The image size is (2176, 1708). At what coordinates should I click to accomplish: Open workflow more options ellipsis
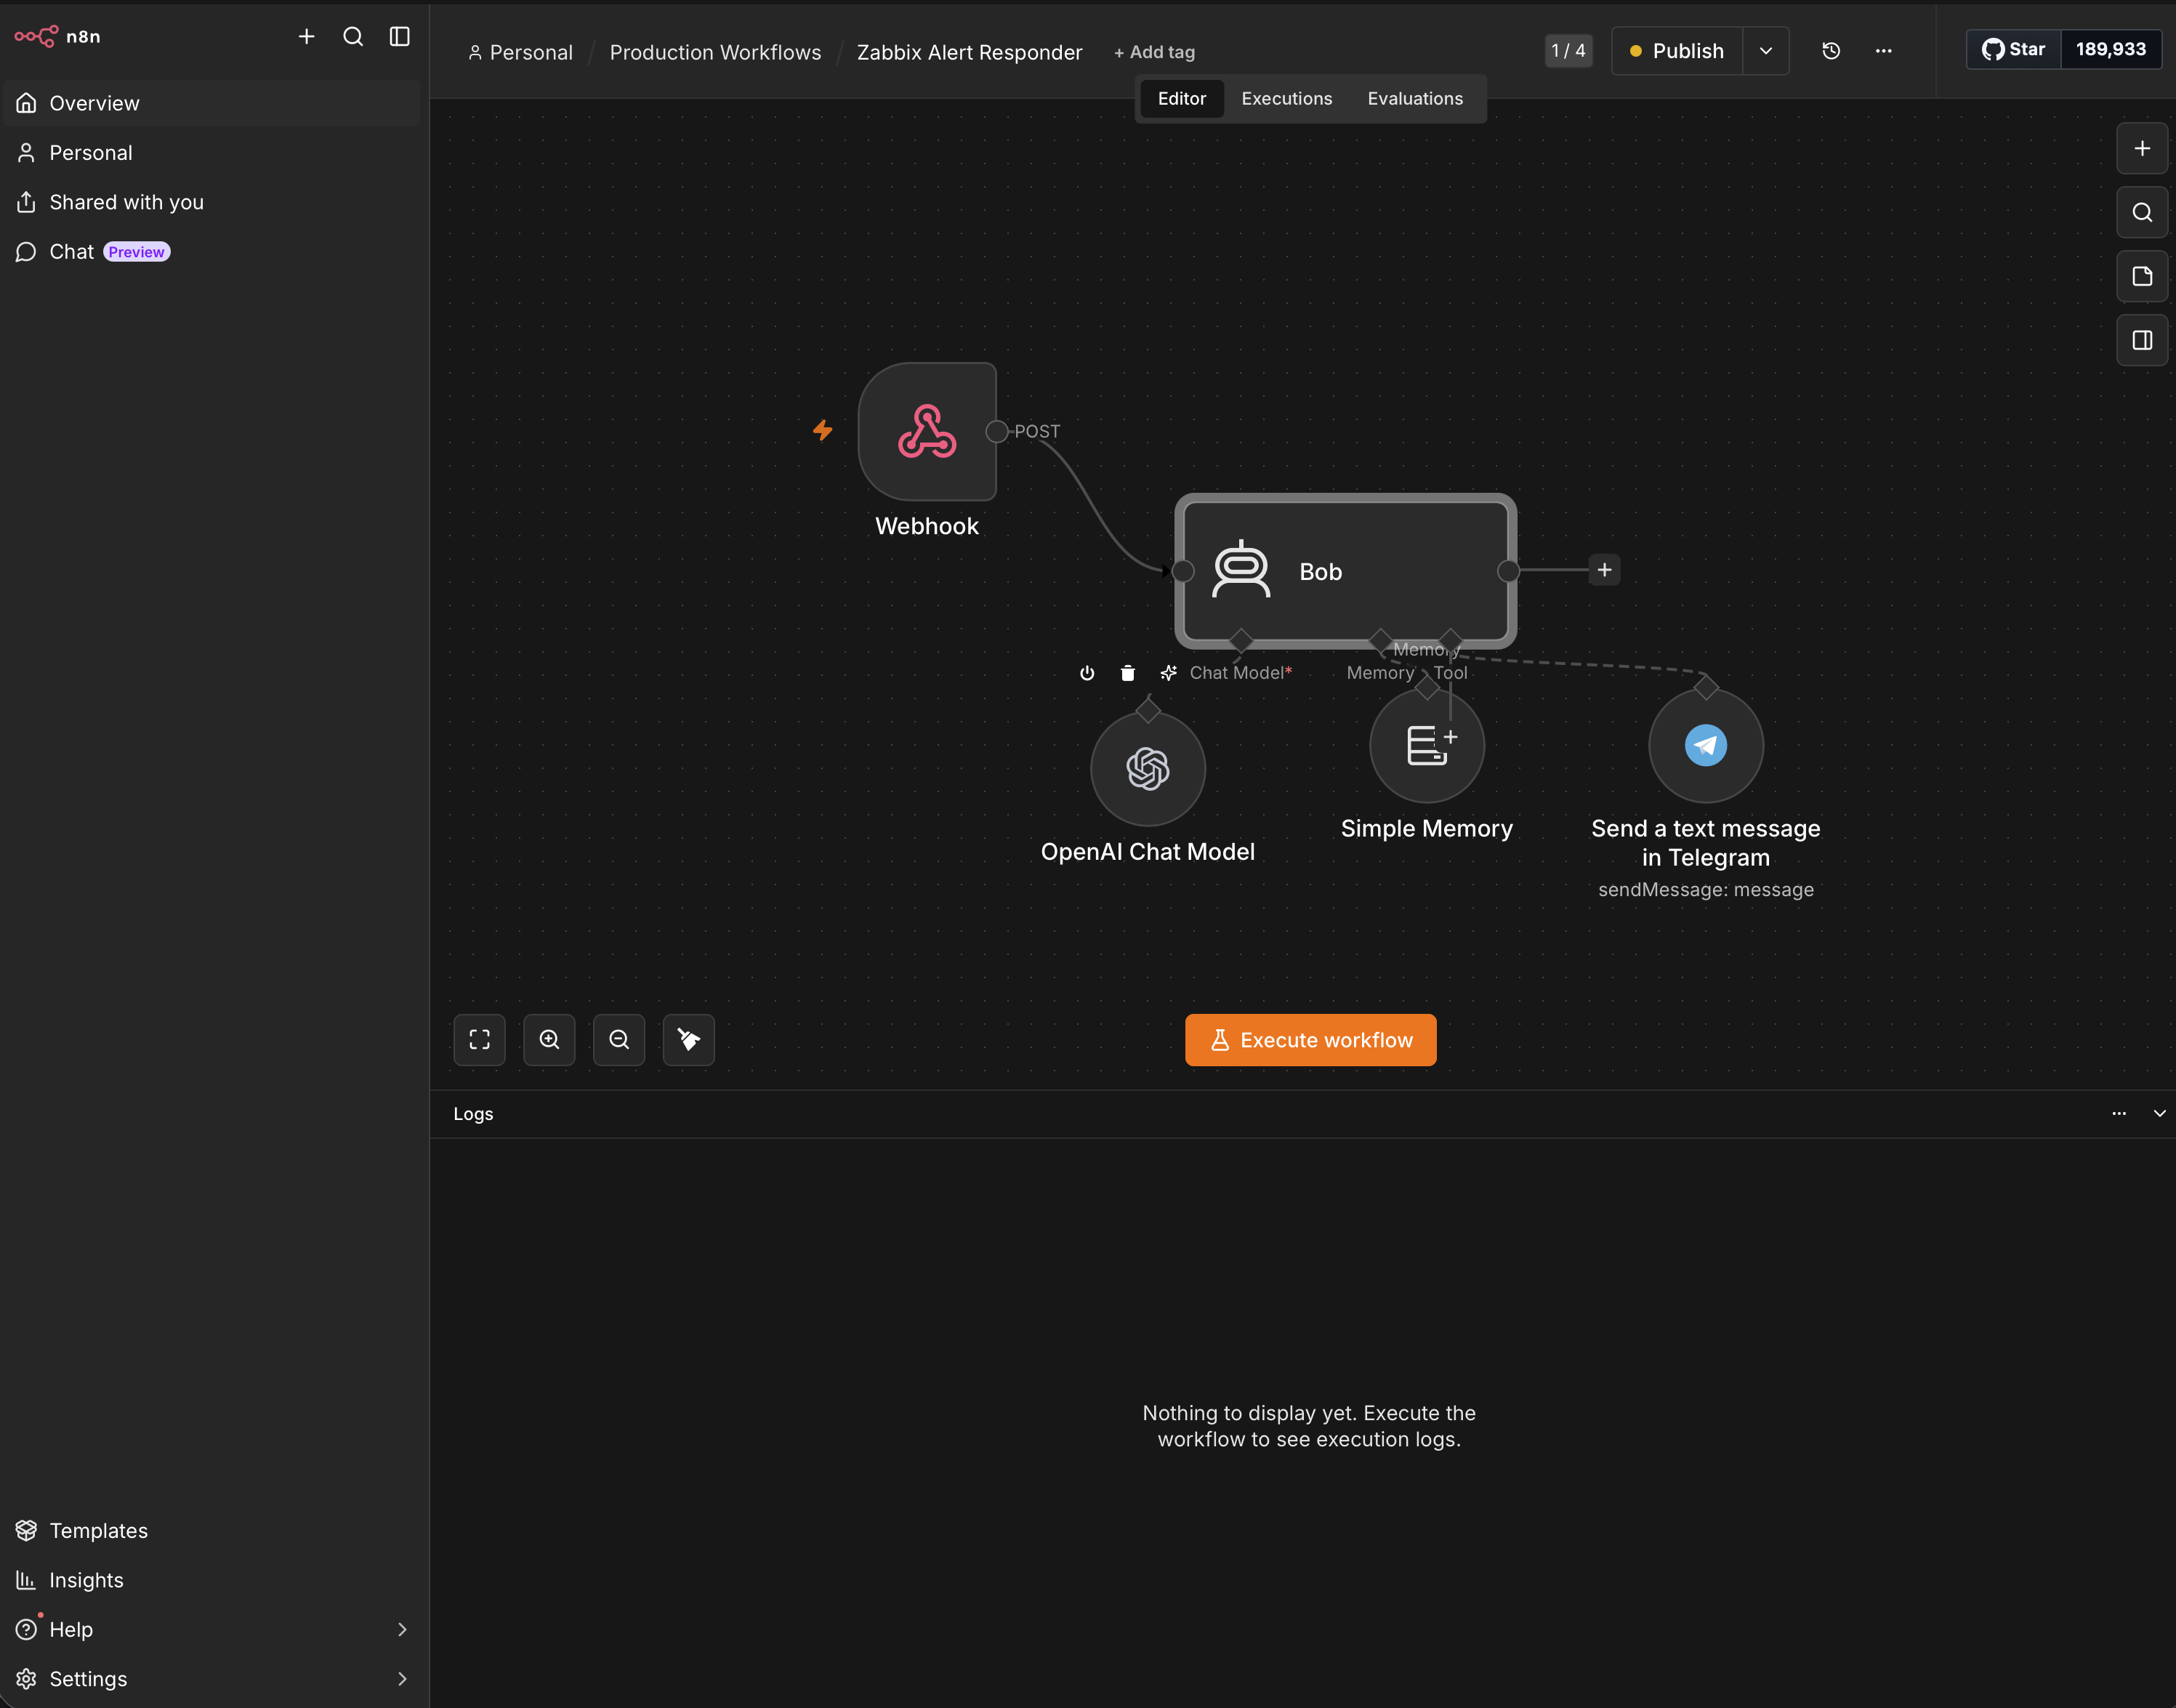(1883, 51)
